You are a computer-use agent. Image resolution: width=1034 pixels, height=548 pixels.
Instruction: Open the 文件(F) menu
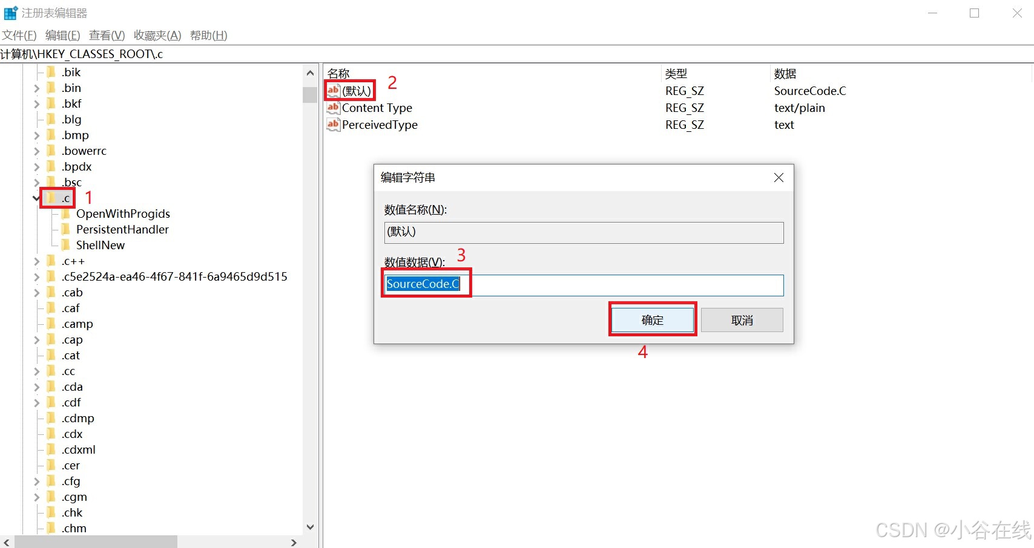[x=19, y=35]
